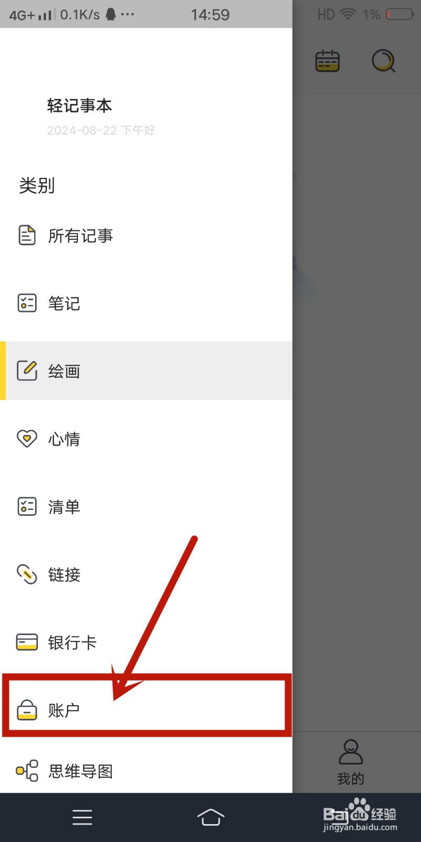
Task: Tap the 心情 heart icon
Action: point(27,438)
